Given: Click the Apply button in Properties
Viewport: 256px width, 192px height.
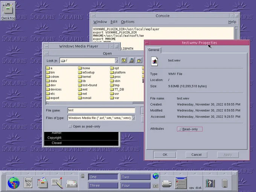Looking at the screenshot, I should point(228,155).
